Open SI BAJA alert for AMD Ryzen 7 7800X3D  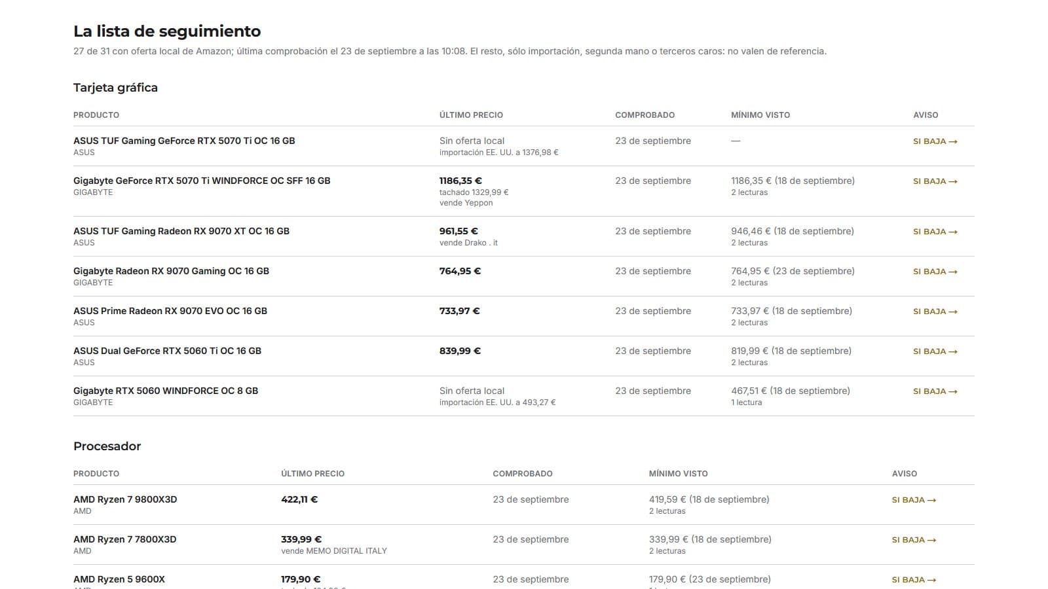point(913,540)
